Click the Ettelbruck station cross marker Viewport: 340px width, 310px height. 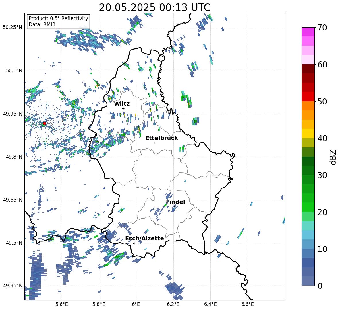(x=155, y=143)
